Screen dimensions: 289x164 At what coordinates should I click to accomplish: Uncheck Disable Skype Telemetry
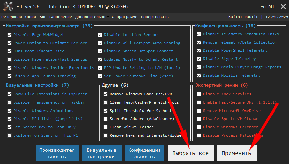pos(199,59)
